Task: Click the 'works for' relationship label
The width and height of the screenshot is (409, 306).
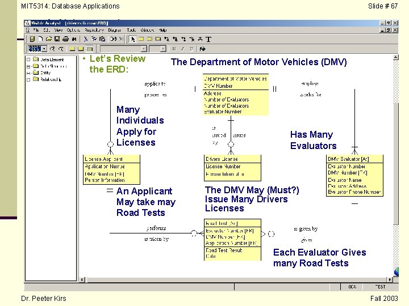Action: click(310, 95)
